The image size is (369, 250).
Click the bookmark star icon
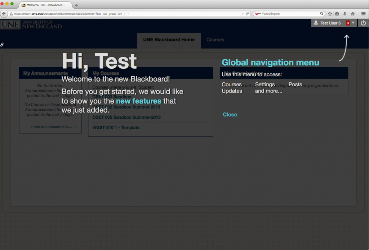(x=330, y=14)
